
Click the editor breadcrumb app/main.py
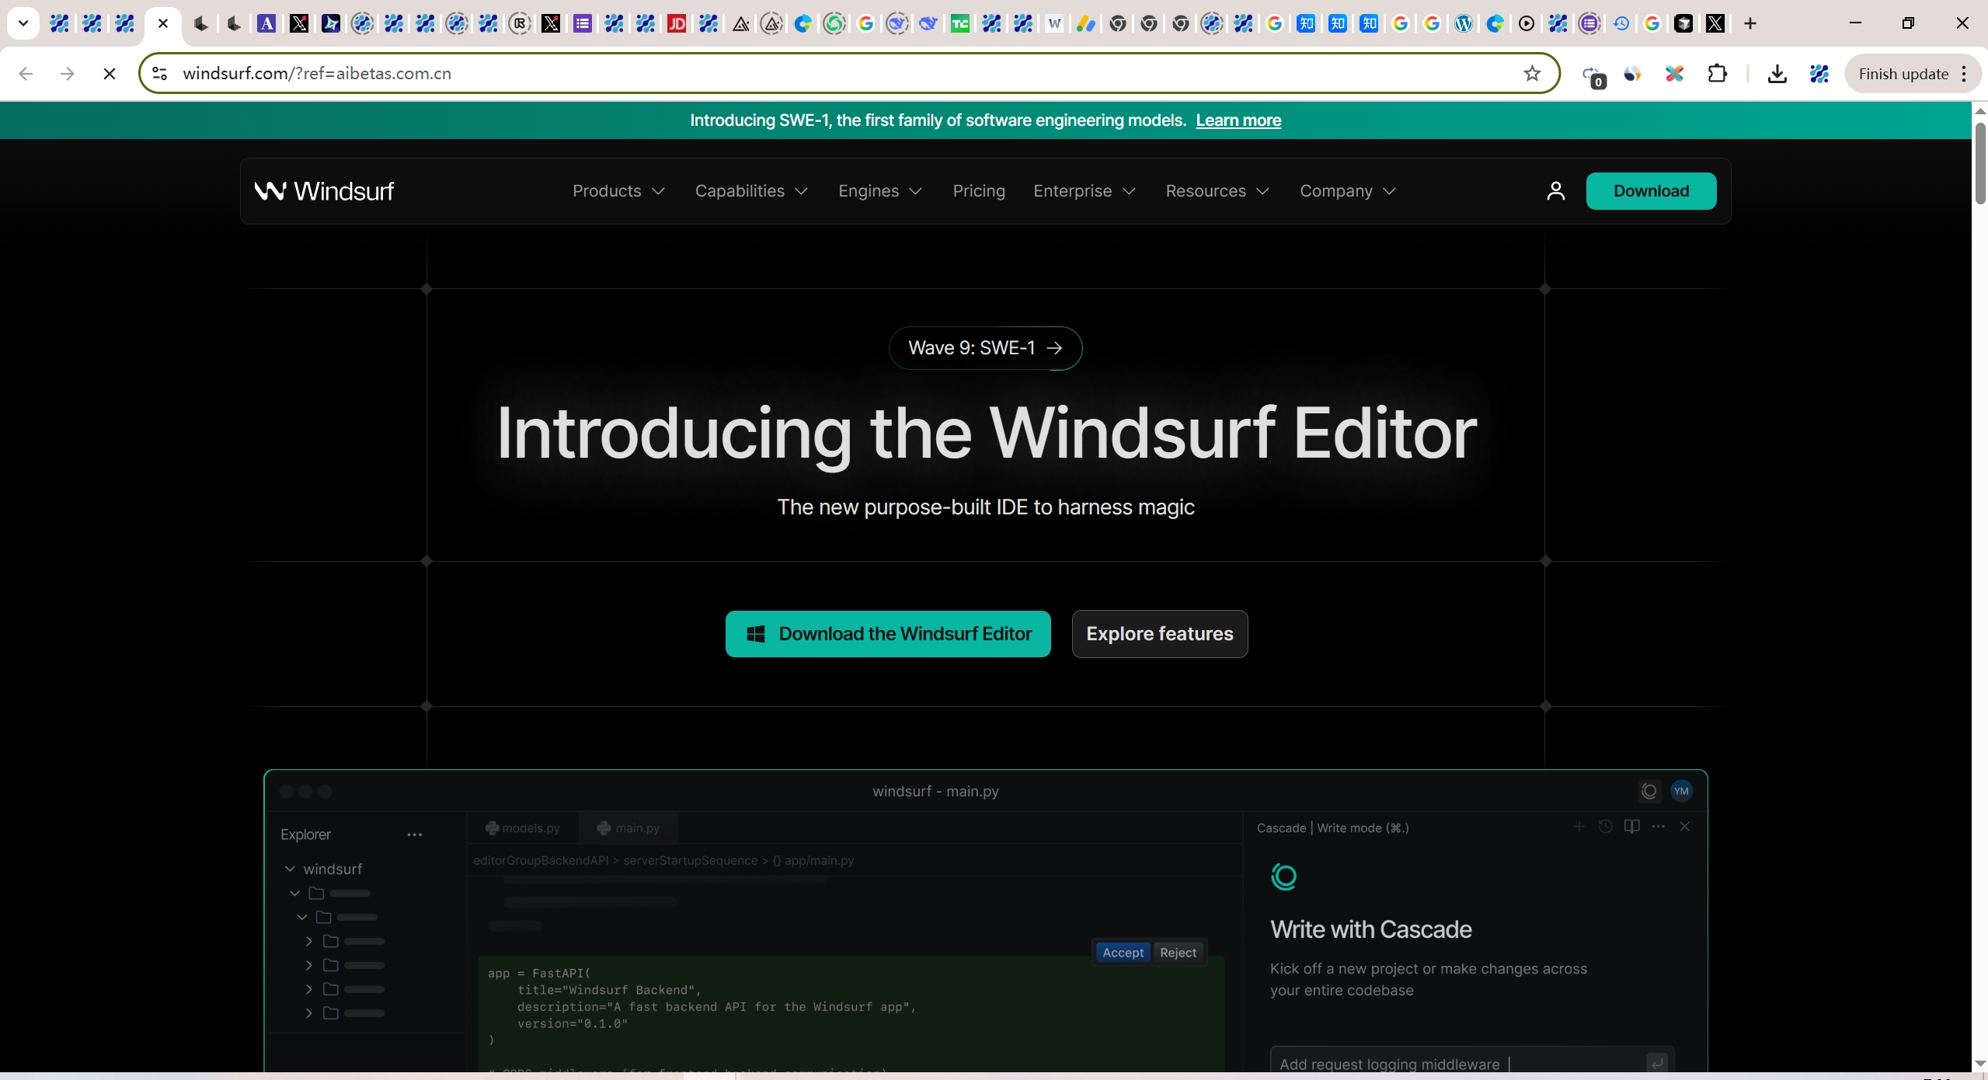tap(819, 861)
